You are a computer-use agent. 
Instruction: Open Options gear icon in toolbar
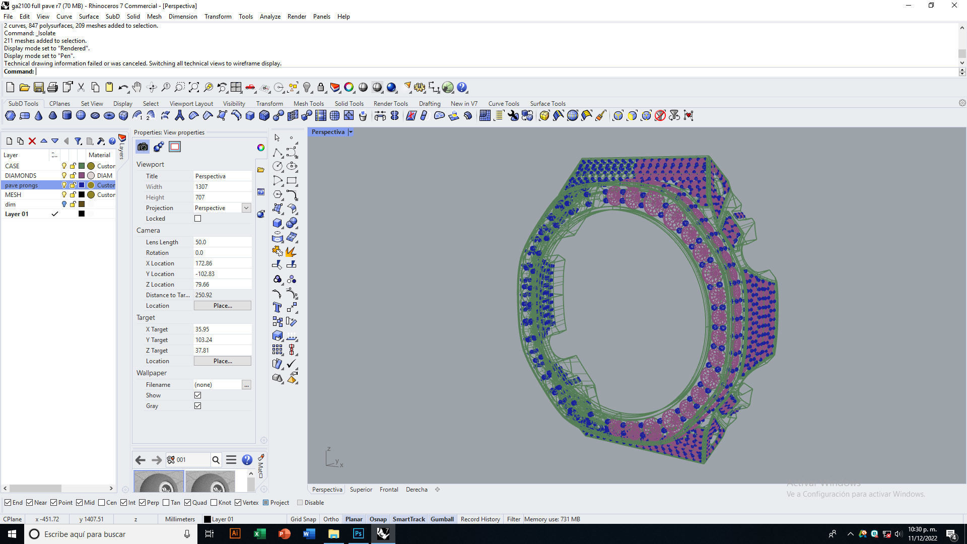coord(420,88)
